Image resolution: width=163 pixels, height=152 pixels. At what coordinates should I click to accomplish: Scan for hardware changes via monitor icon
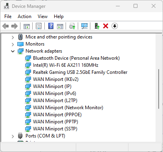pos(84,26)
